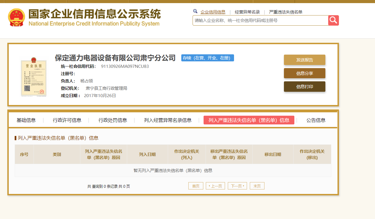Select the 列入严重违法失信名单（黑名单）信息 tab
This screenshot has height=219, width=375.
coord(249,120)
